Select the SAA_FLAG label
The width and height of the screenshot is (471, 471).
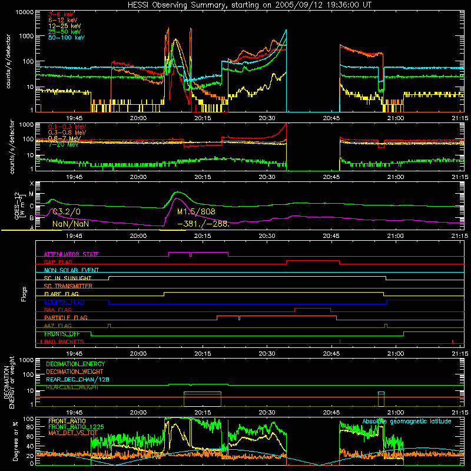[x=58, y=310]
